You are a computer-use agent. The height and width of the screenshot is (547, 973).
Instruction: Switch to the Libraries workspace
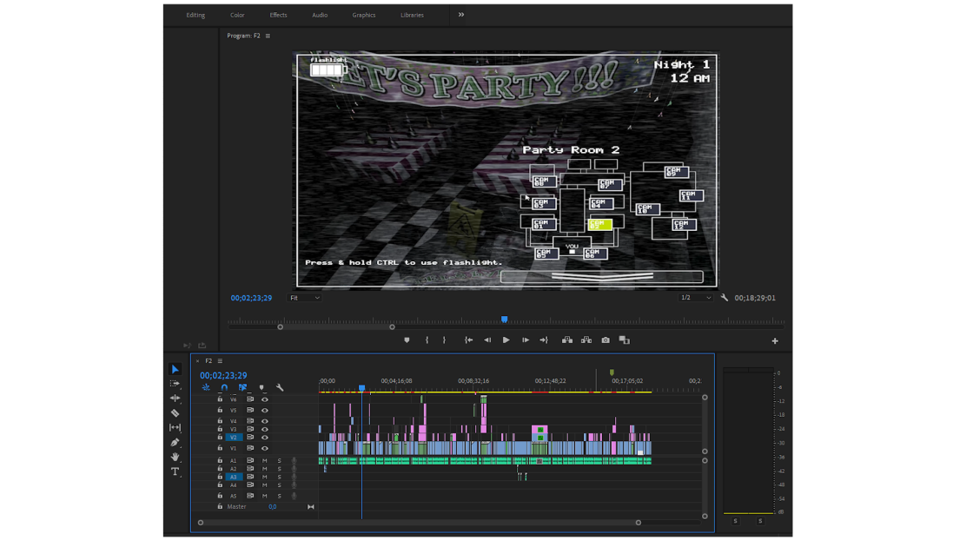click(x=412, y=15)
